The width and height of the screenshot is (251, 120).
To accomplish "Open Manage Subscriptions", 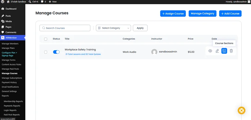I will point(12,78).
